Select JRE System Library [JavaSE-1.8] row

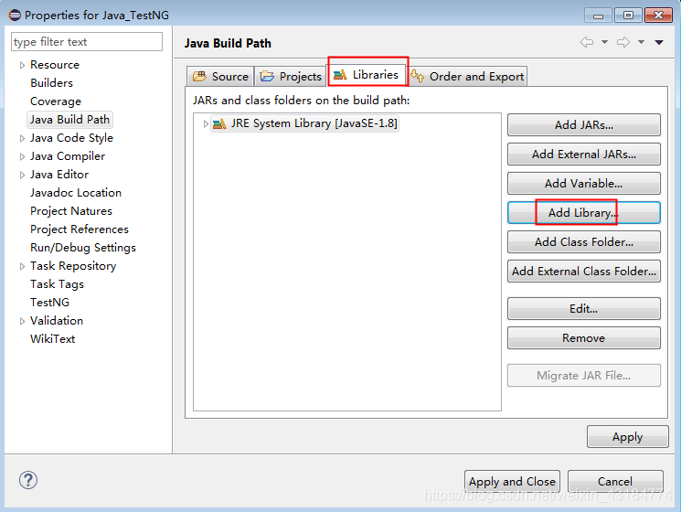coord(305,123)
